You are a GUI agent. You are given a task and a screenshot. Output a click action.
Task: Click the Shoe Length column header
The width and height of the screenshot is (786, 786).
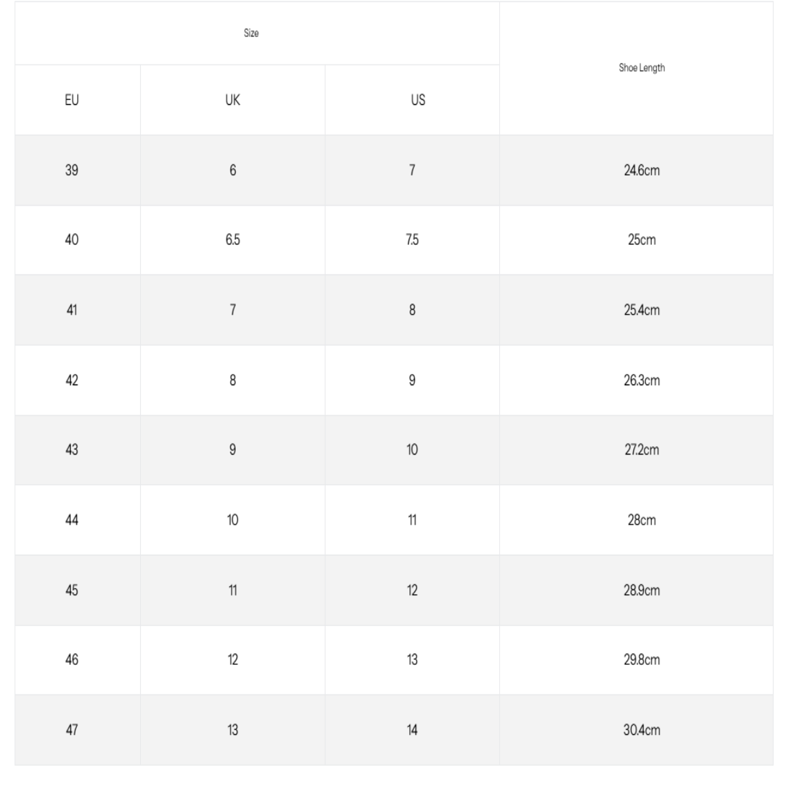[641, 68]
